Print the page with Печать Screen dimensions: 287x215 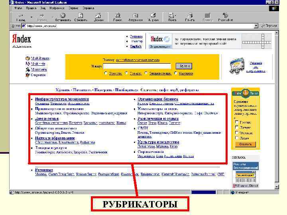point(190,18)
